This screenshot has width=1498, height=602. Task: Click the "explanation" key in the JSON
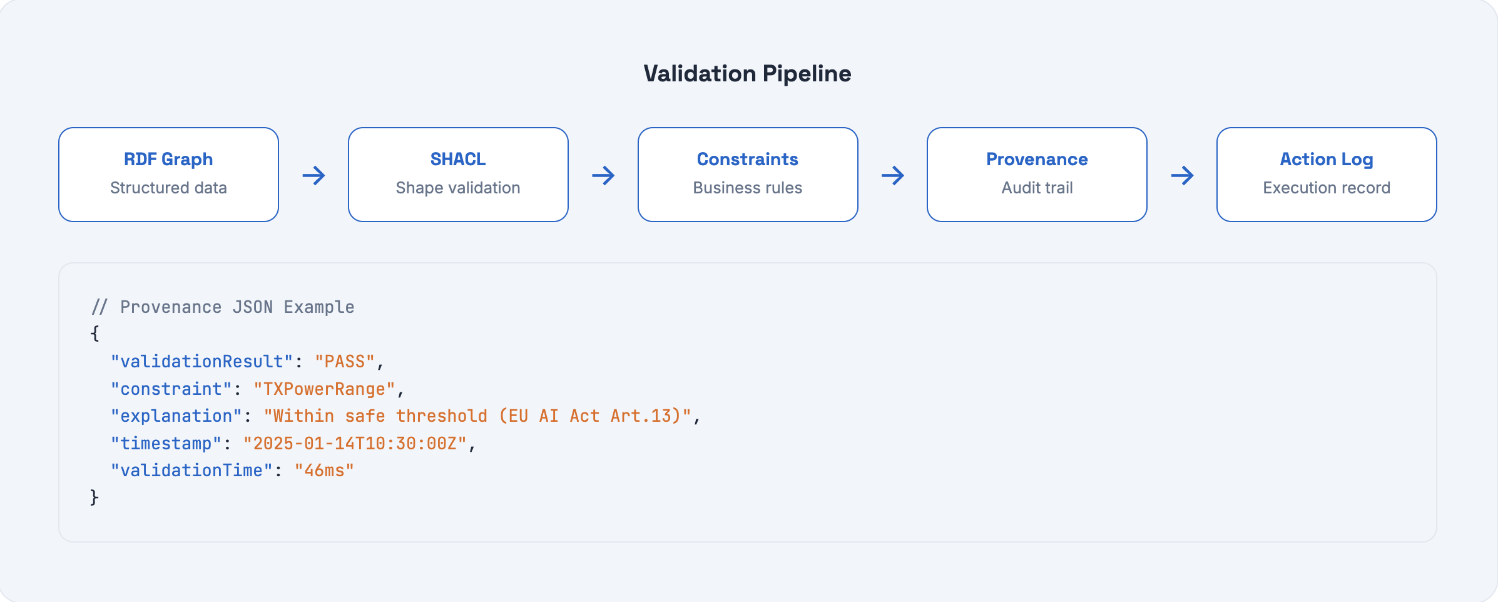(176, 416)
